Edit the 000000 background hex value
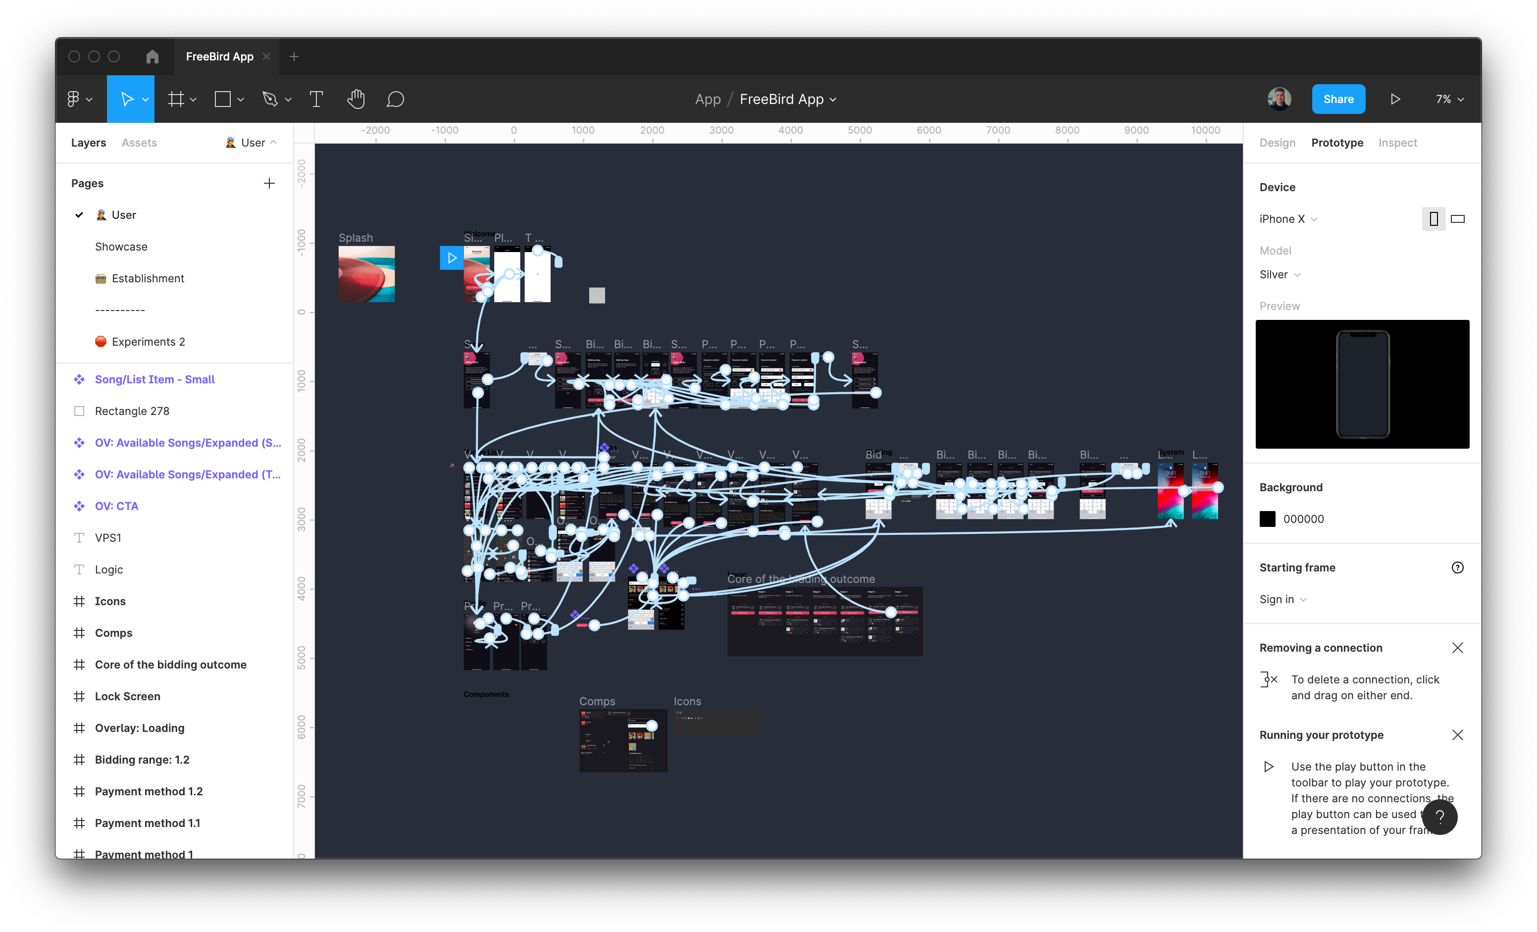The image size is (1537, 932). pyautogui.click(x=1303, y=518)
